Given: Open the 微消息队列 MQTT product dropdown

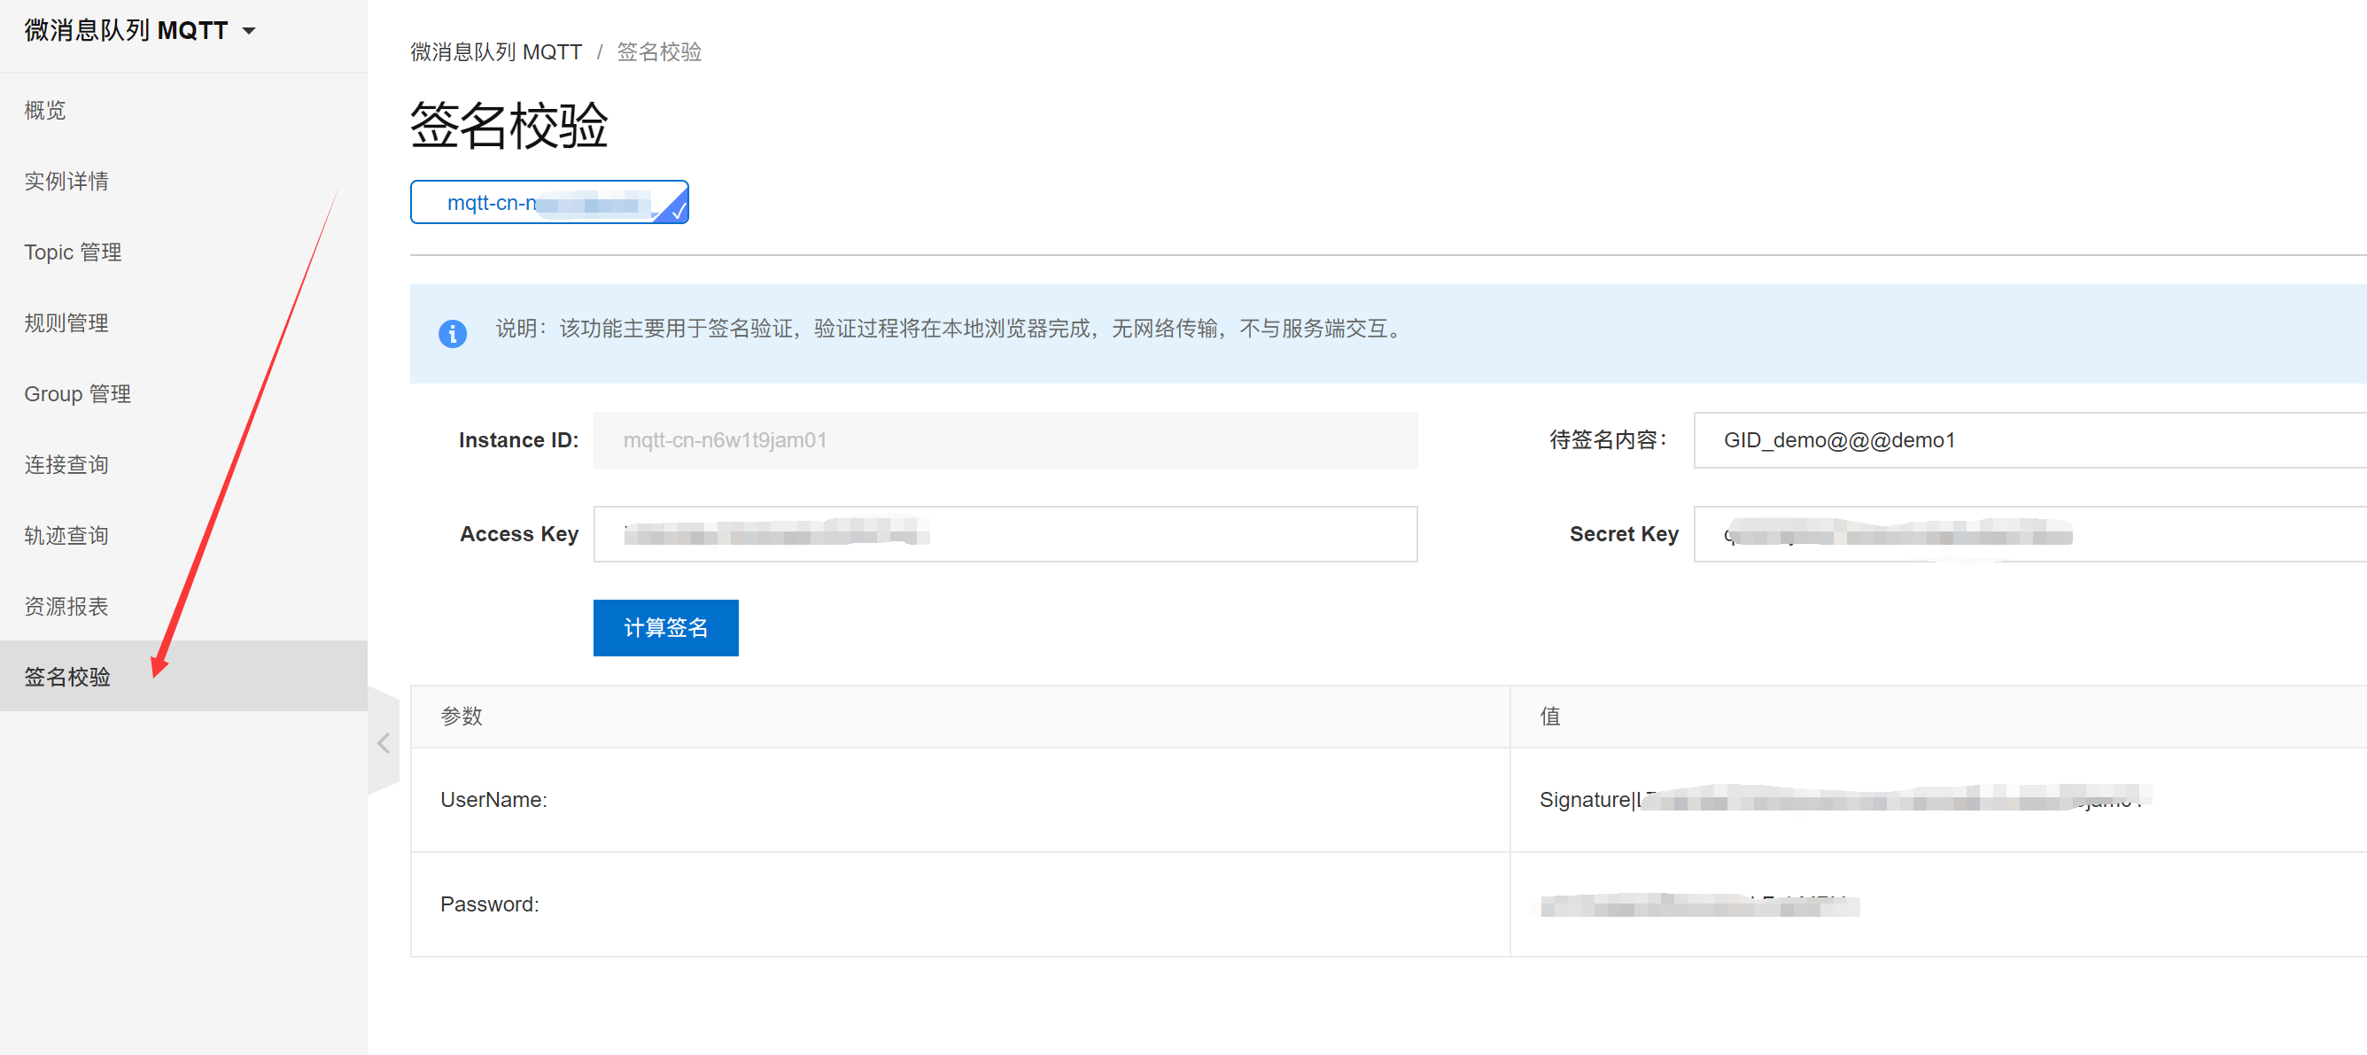Looking at the screenshot, I should tap(140, 30).
